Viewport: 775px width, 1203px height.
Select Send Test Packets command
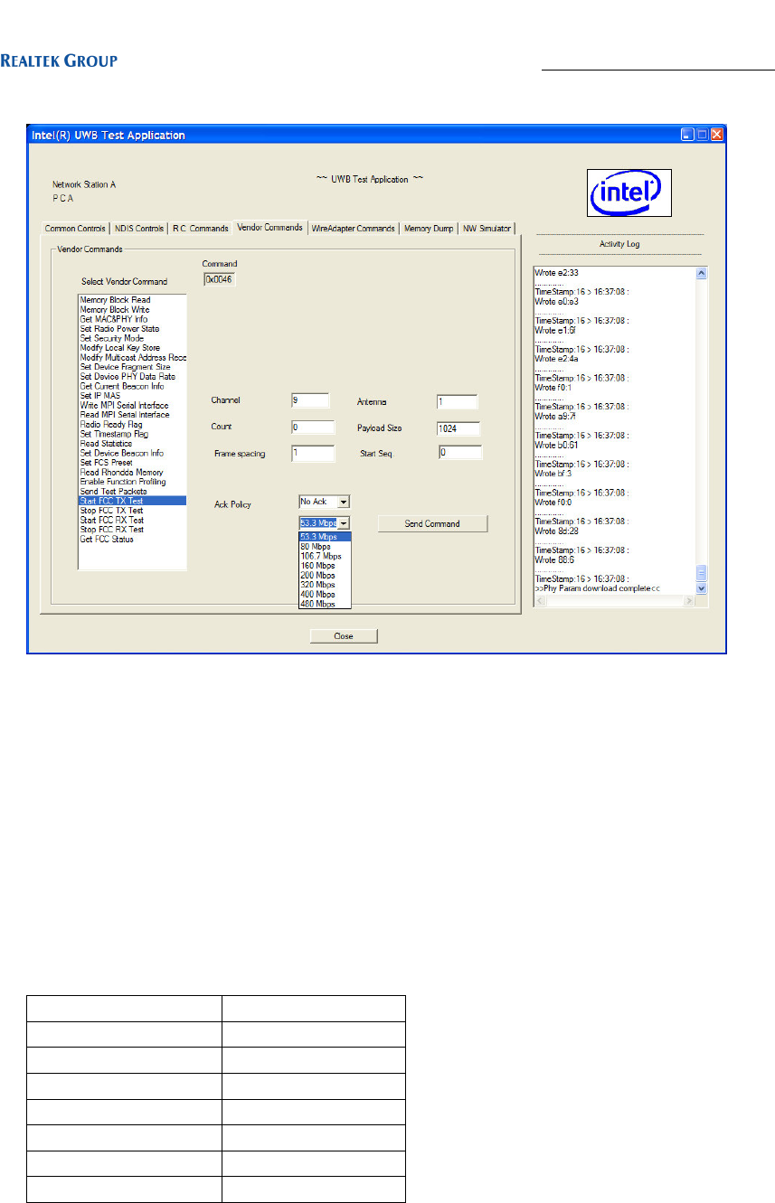tap(132, 492)
